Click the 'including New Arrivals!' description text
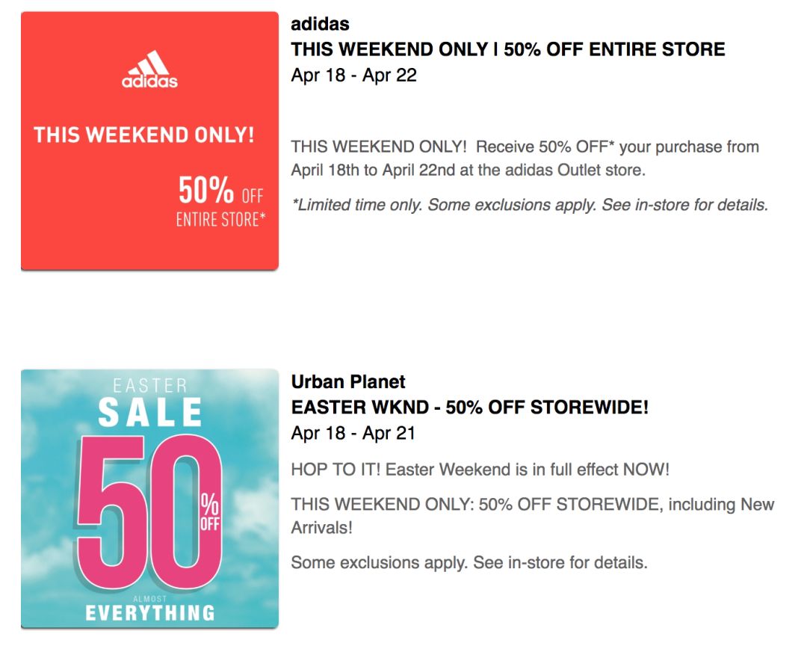The width and height of the screenshot is (807, 652). pyautogui.click(x=533, y=515)
